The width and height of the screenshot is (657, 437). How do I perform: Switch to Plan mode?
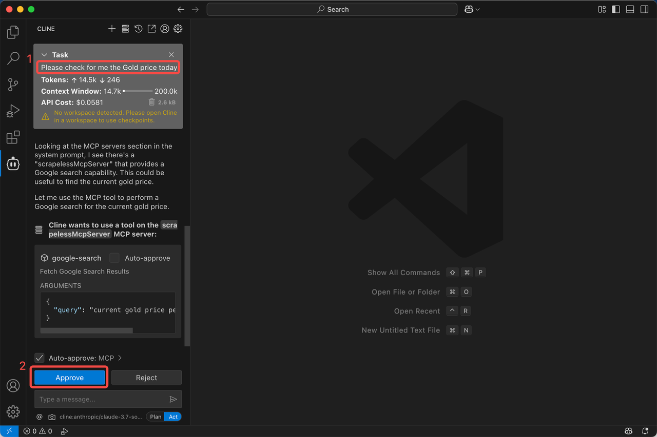[156, 417]
